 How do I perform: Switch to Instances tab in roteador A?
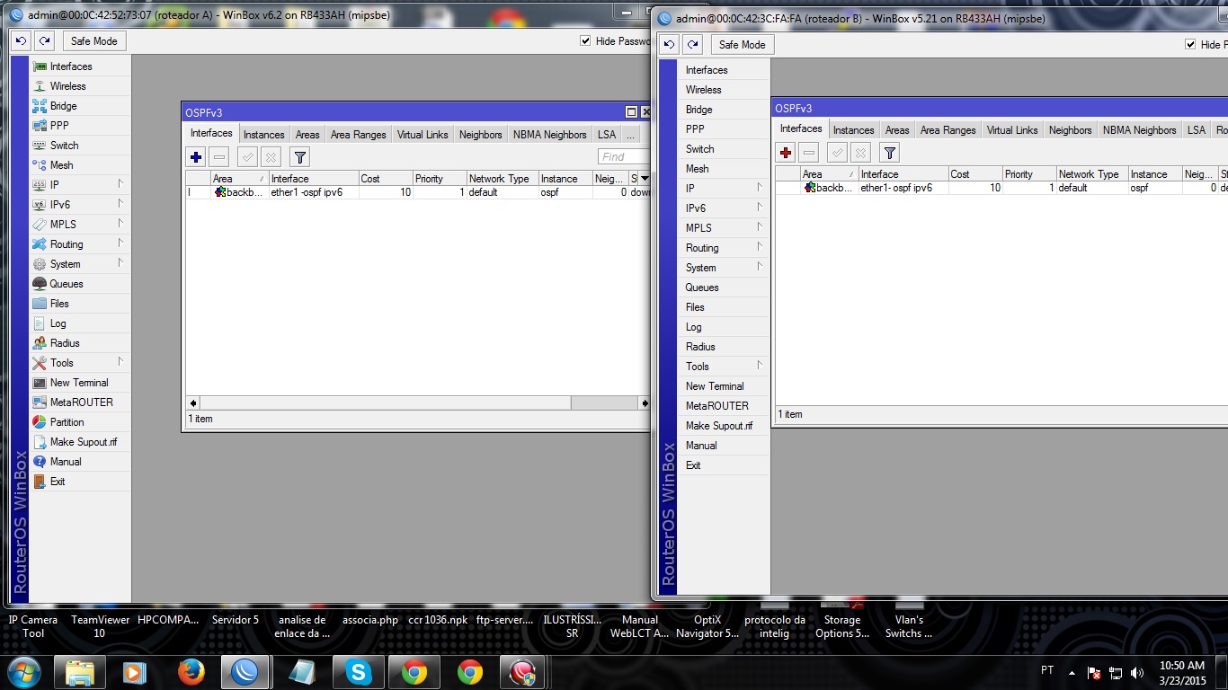coord(264,135)
